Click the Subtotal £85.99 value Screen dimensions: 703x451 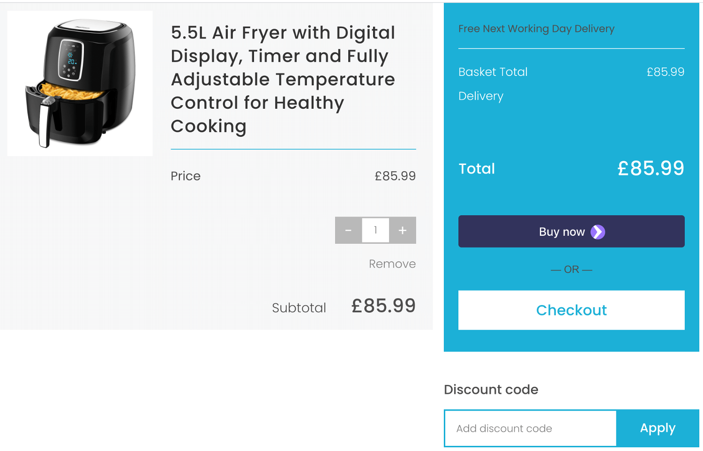pos(383,307)
